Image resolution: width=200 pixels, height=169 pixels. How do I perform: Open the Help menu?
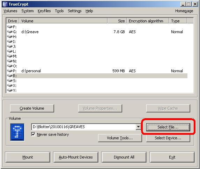coord(89,11)
